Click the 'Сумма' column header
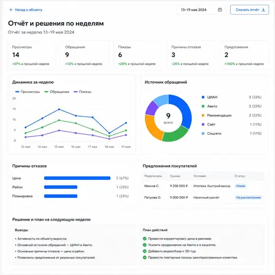This screenshot has height=275, width=275. click(175, 176)
